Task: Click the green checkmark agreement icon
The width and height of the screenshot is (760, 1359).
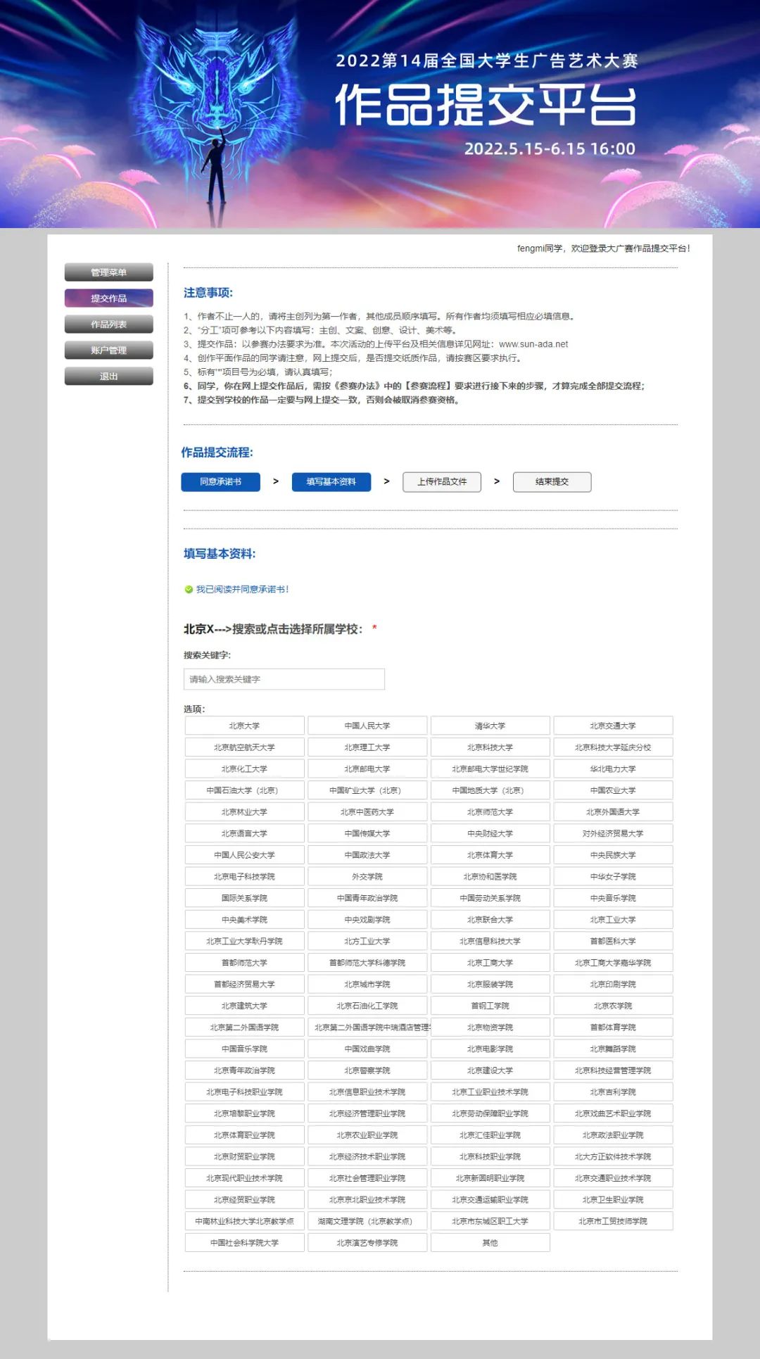Action: (189, 590)
